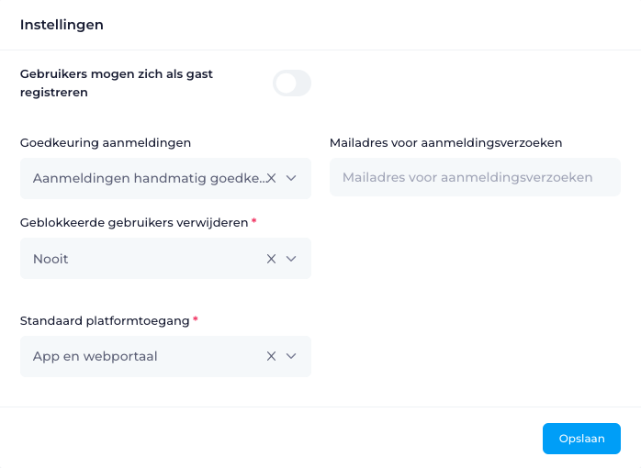This screenshot has width=641, height=468.
Task: Open the 'Nooit' select box
Action: 165,258
